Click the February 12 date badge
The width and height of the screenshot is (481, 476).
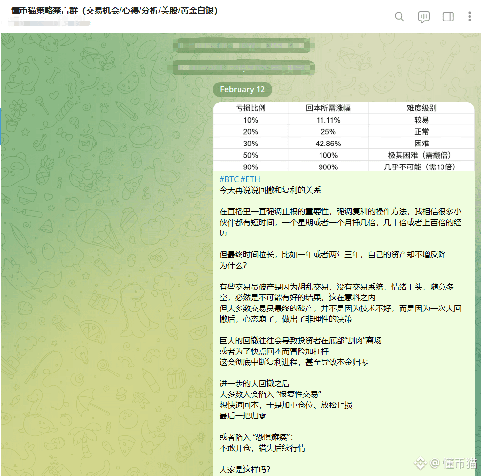tap(242, 90)
